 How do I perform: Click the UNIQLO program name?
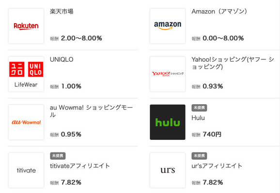tap(62, 59)
